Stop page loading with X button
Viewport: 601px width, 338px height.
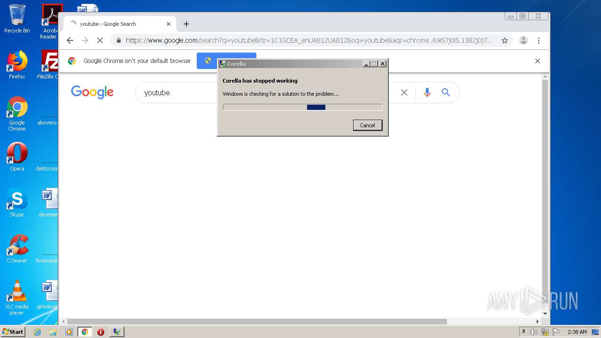100,40
